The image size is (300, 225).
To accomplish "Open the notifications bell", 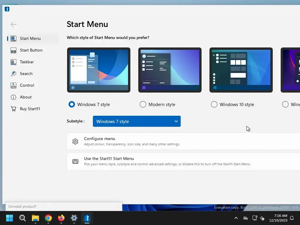I will pyautogui.click(x=292, y=218).
